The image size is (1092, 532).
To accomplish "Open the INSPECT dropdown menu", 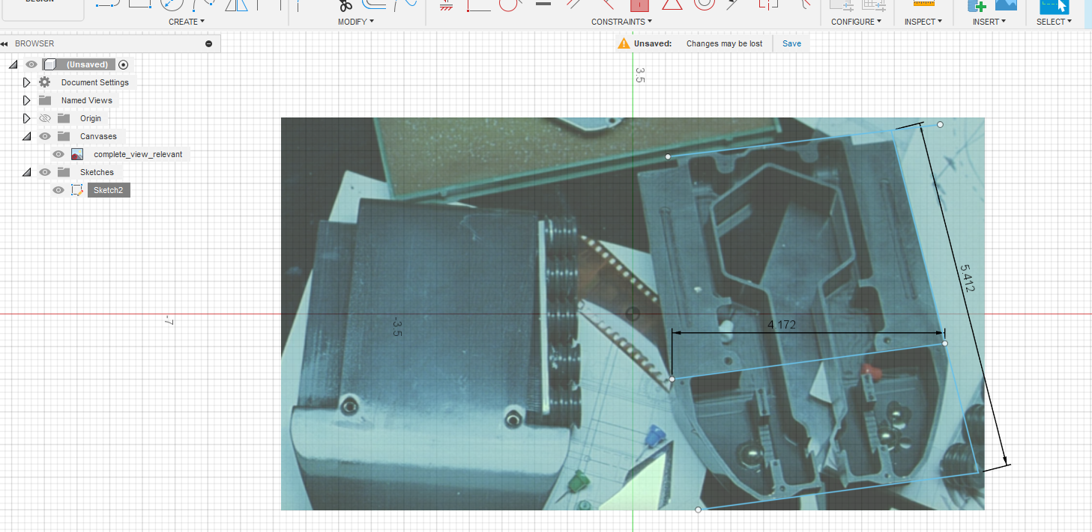I will tap(923, 22).
